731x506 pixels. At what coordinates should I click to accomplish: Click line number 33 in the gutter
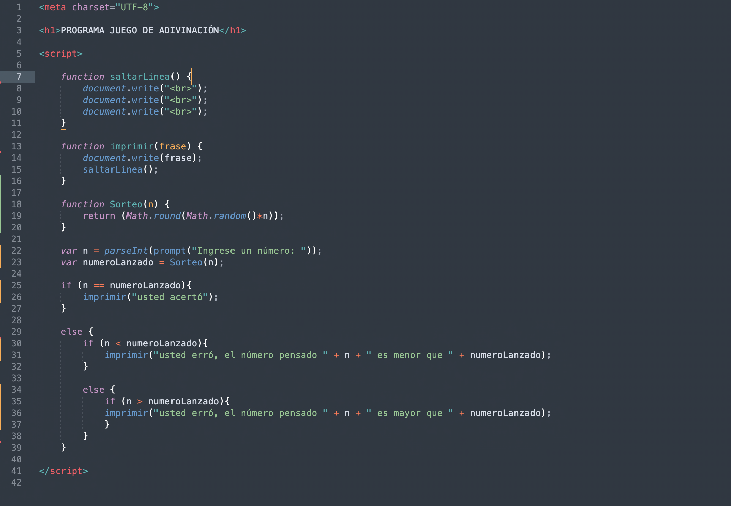16,378
